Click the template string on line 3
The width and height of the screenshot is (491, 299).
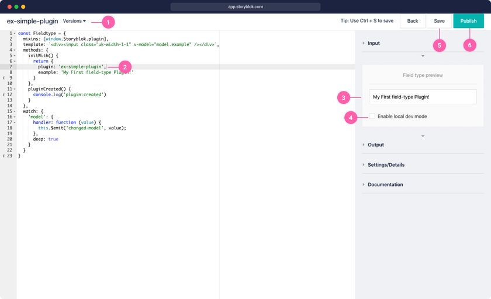[x=133, y=44]
